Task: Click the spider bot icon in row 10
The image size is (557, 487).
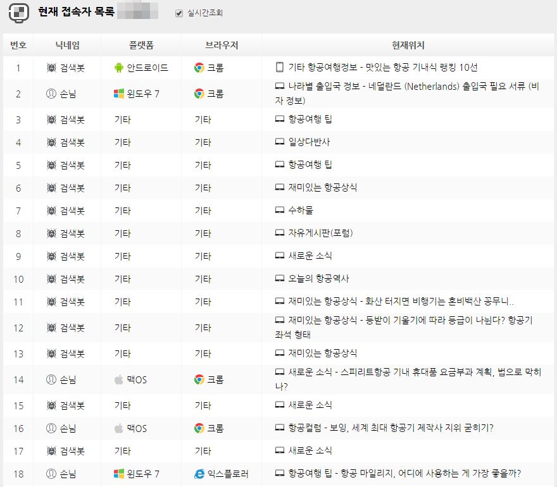Action: 51,279
